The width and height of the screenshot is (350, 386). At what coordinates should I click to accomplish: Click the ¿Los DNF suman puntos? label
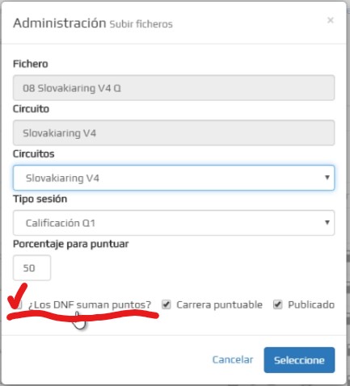(90, 304)
